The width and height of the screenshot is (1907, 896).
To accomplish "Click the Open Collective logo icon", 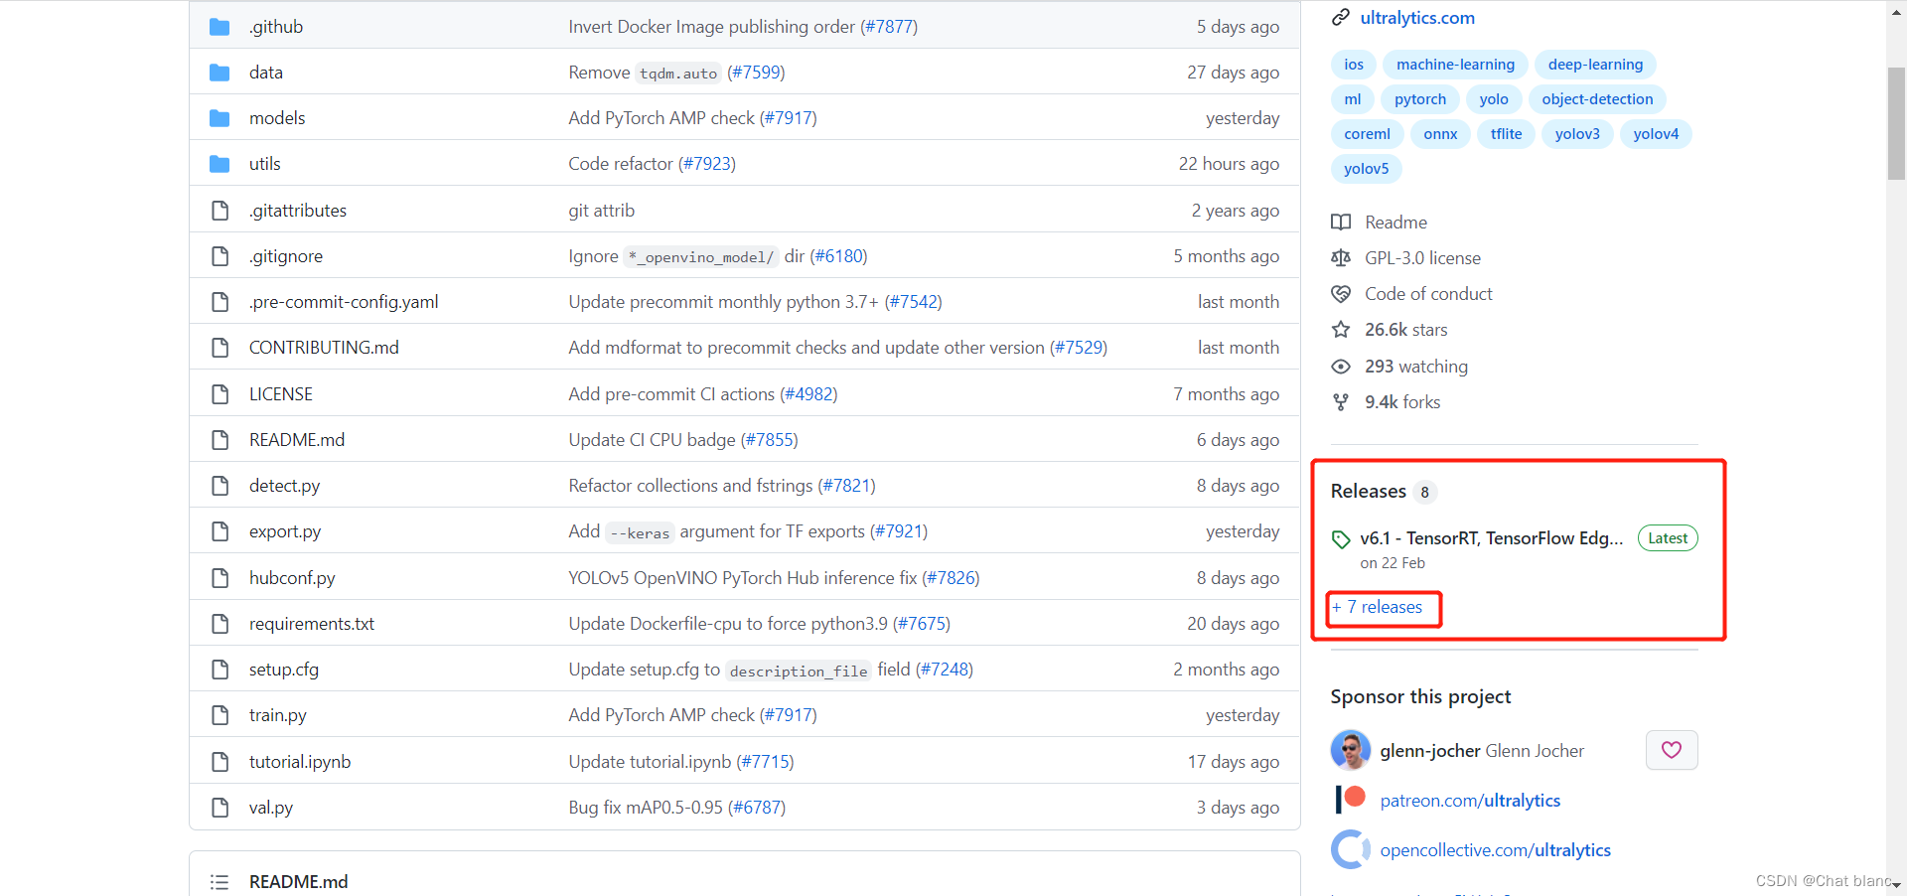I will 1350,849.
